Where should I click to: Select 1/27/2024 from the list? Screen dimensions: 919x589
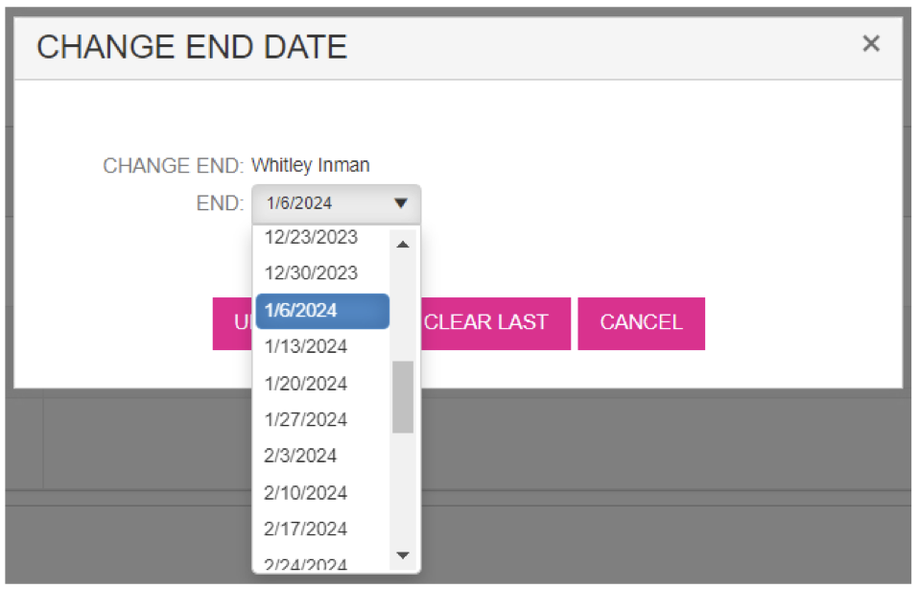(305, 419)
